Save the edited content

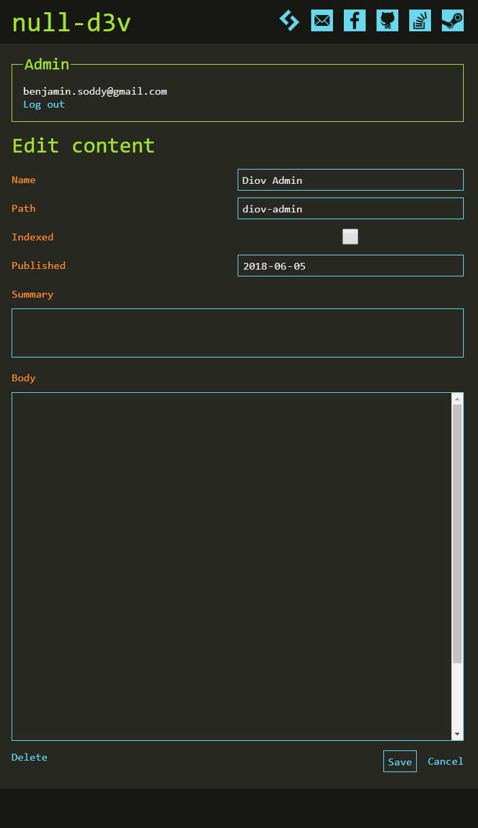pyautogui.click(x=400, y=761)
